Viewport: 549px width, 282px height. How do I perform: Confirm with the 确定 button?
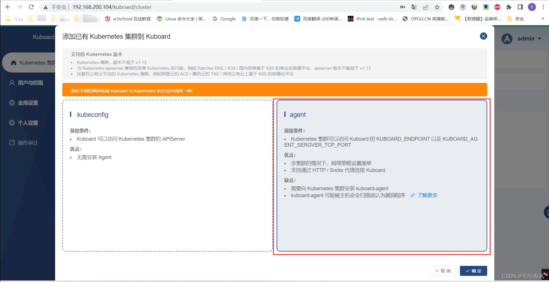[473, 271]
